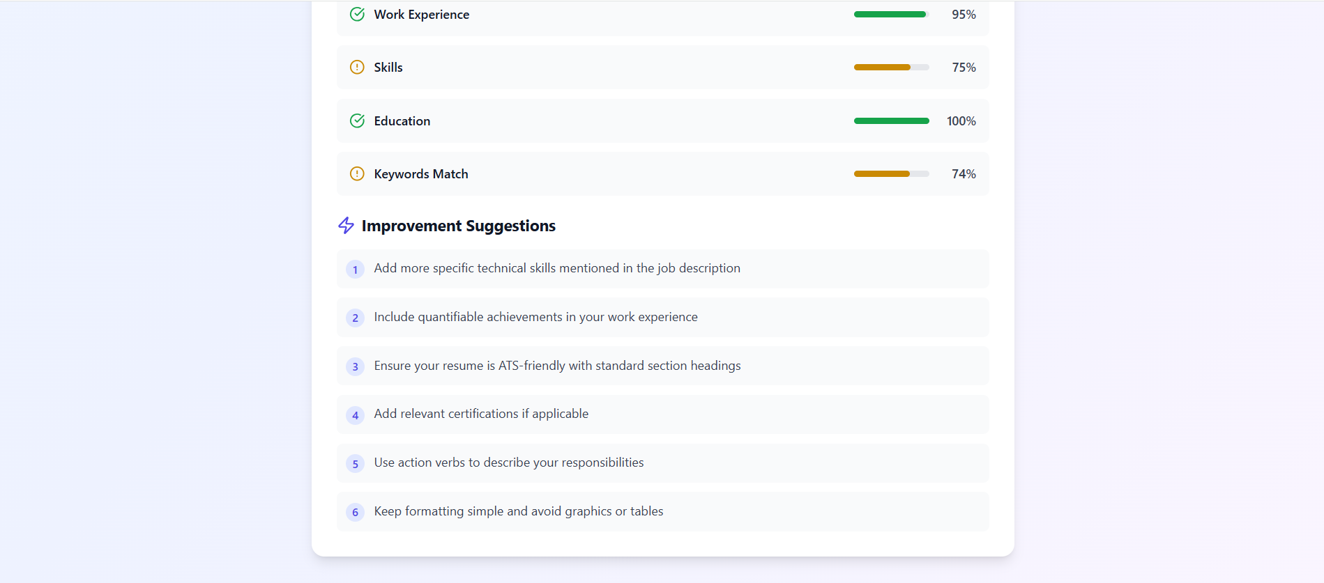Click badge number 6 beside formatting suggestion
The height and width of the screenshot is (583, 1324).
(x=355, y=512)
